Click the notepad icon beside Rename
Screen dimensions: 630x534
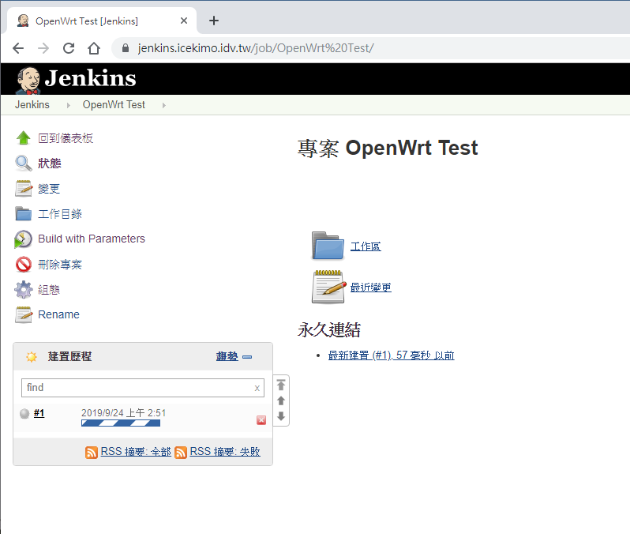(x=24, y=314)
